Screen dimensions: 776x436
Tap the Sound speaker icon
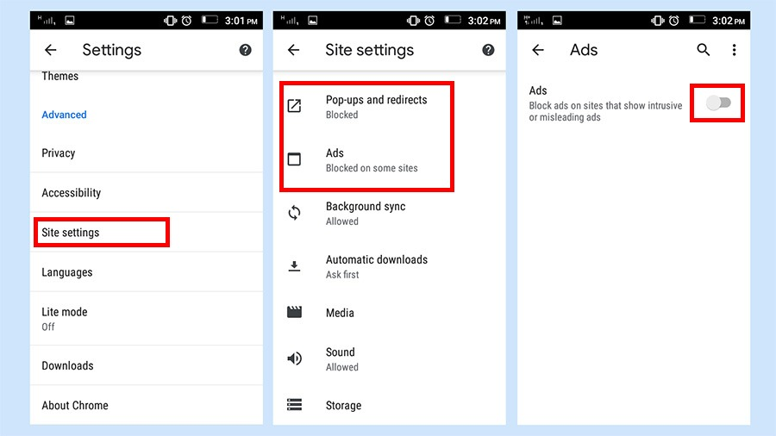295,358
